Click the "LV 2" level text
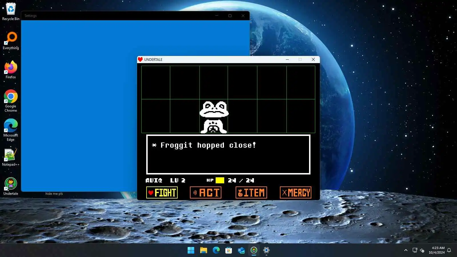 tap(178, 180)
